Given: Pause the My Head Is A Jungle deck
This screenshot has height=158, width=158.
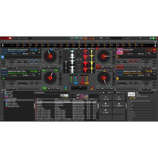Looking at the screenshot, I should tap(49, 67).
